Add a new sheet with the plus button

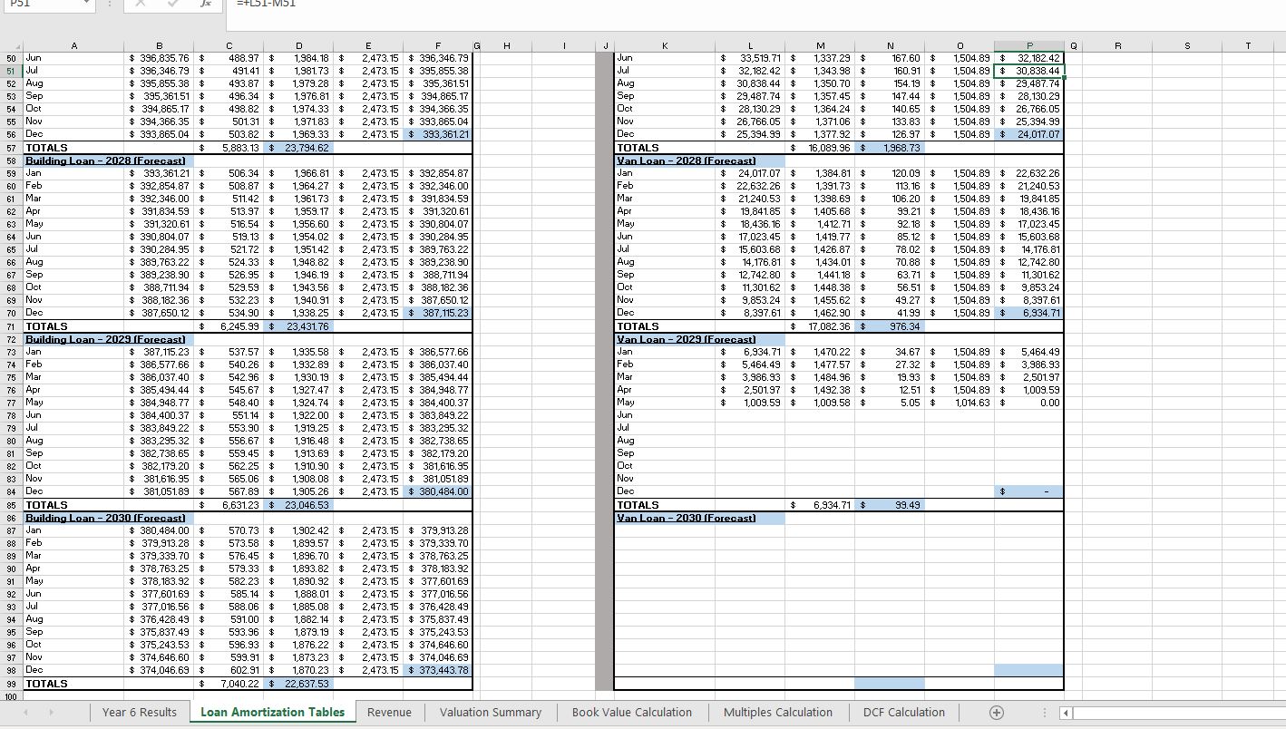tap(997, 713)
